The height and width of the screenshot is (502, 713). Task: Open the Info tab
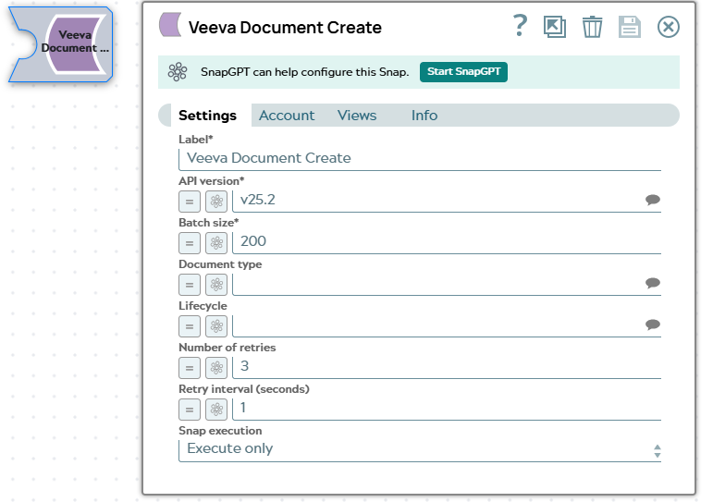coord(424,116)
